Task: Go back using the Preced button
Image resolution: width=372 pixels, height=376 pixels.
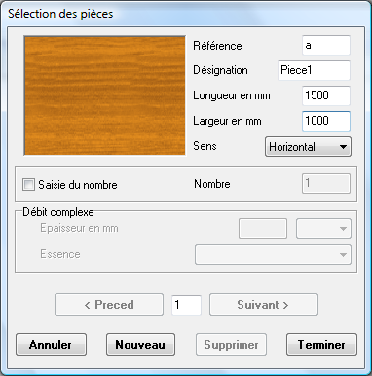Action: 109,305
